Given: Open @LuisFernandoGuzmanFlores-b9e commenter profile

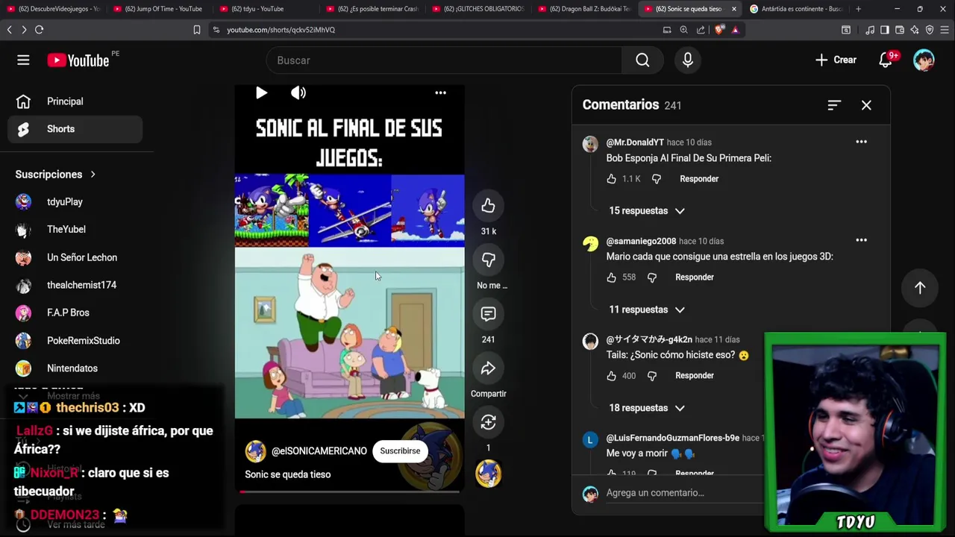Looking at the screenshot, I should coord(672,438).
